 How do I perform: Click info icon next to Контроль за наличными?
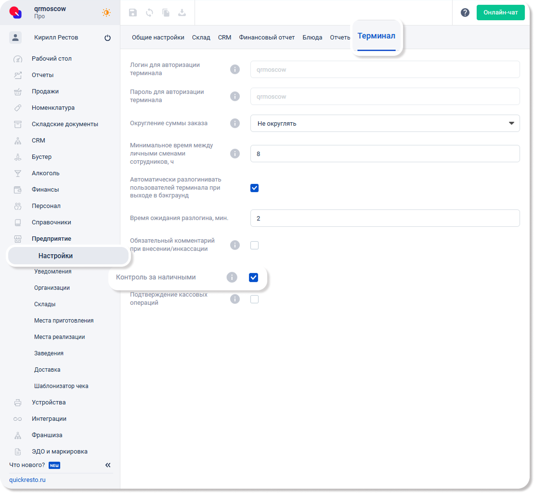(232, 277)
